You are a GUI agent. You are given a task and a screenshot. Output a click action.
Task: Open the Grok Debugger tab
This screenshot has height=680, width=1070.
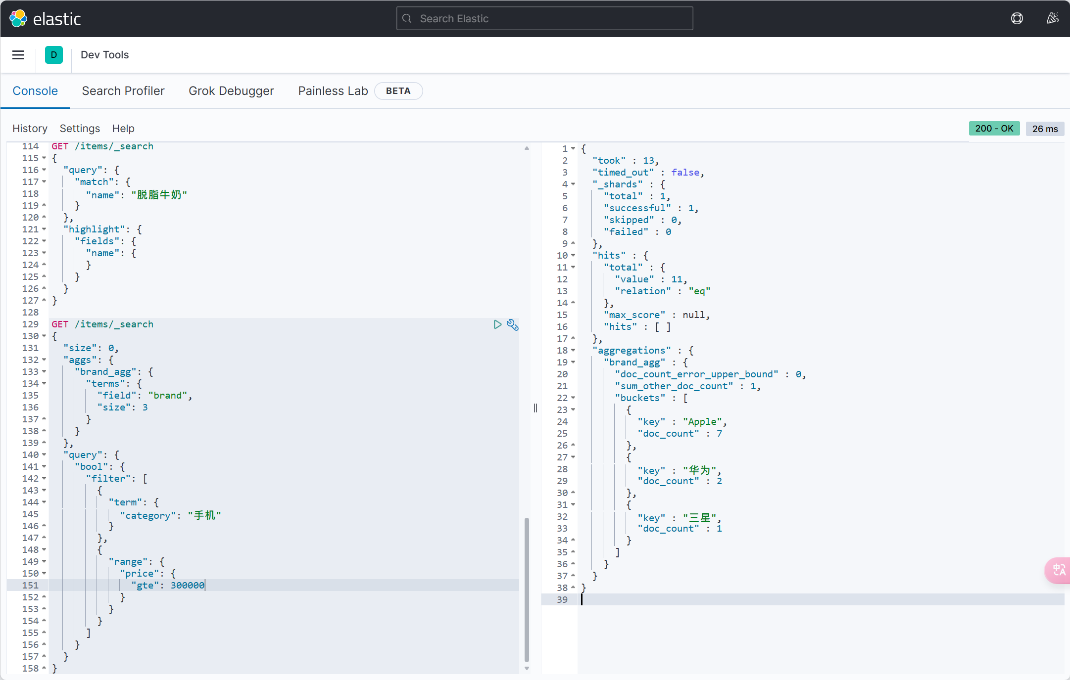[x=231, y=91]
